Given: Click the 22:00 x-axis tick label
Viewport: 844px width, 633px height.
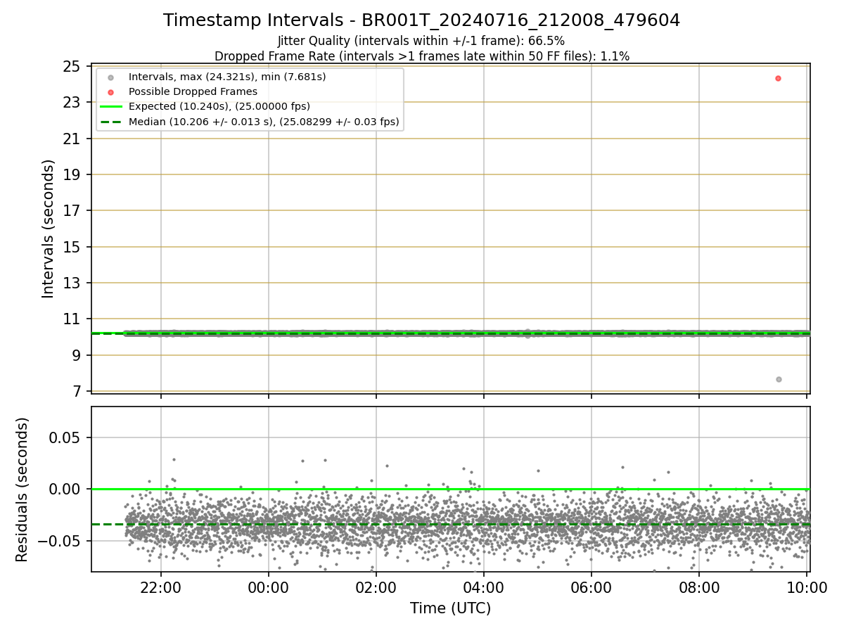Looking at the screenshot, I should pyautogui.click(x=161, y=588).
